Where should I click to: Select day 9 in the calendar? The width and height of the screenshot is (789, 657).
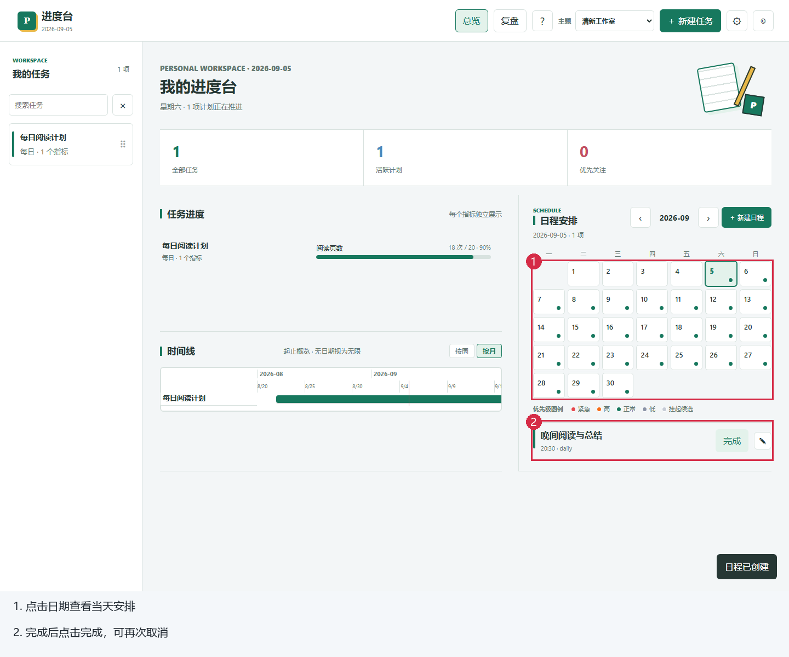coord(618,302)
